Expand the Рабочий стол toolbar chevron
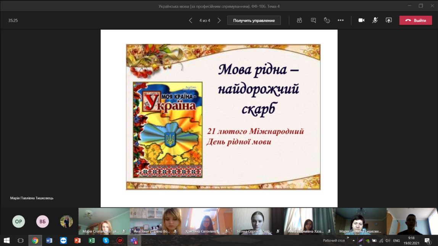The width and height of the screenshot is (438, 246). pyautogui.click(x=348, y=238)
